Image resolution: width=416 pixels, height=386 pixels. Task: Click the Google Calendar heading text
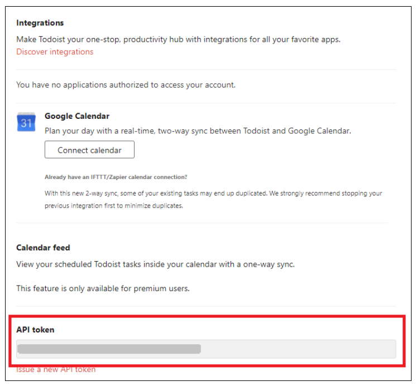(x=77, y=116)
